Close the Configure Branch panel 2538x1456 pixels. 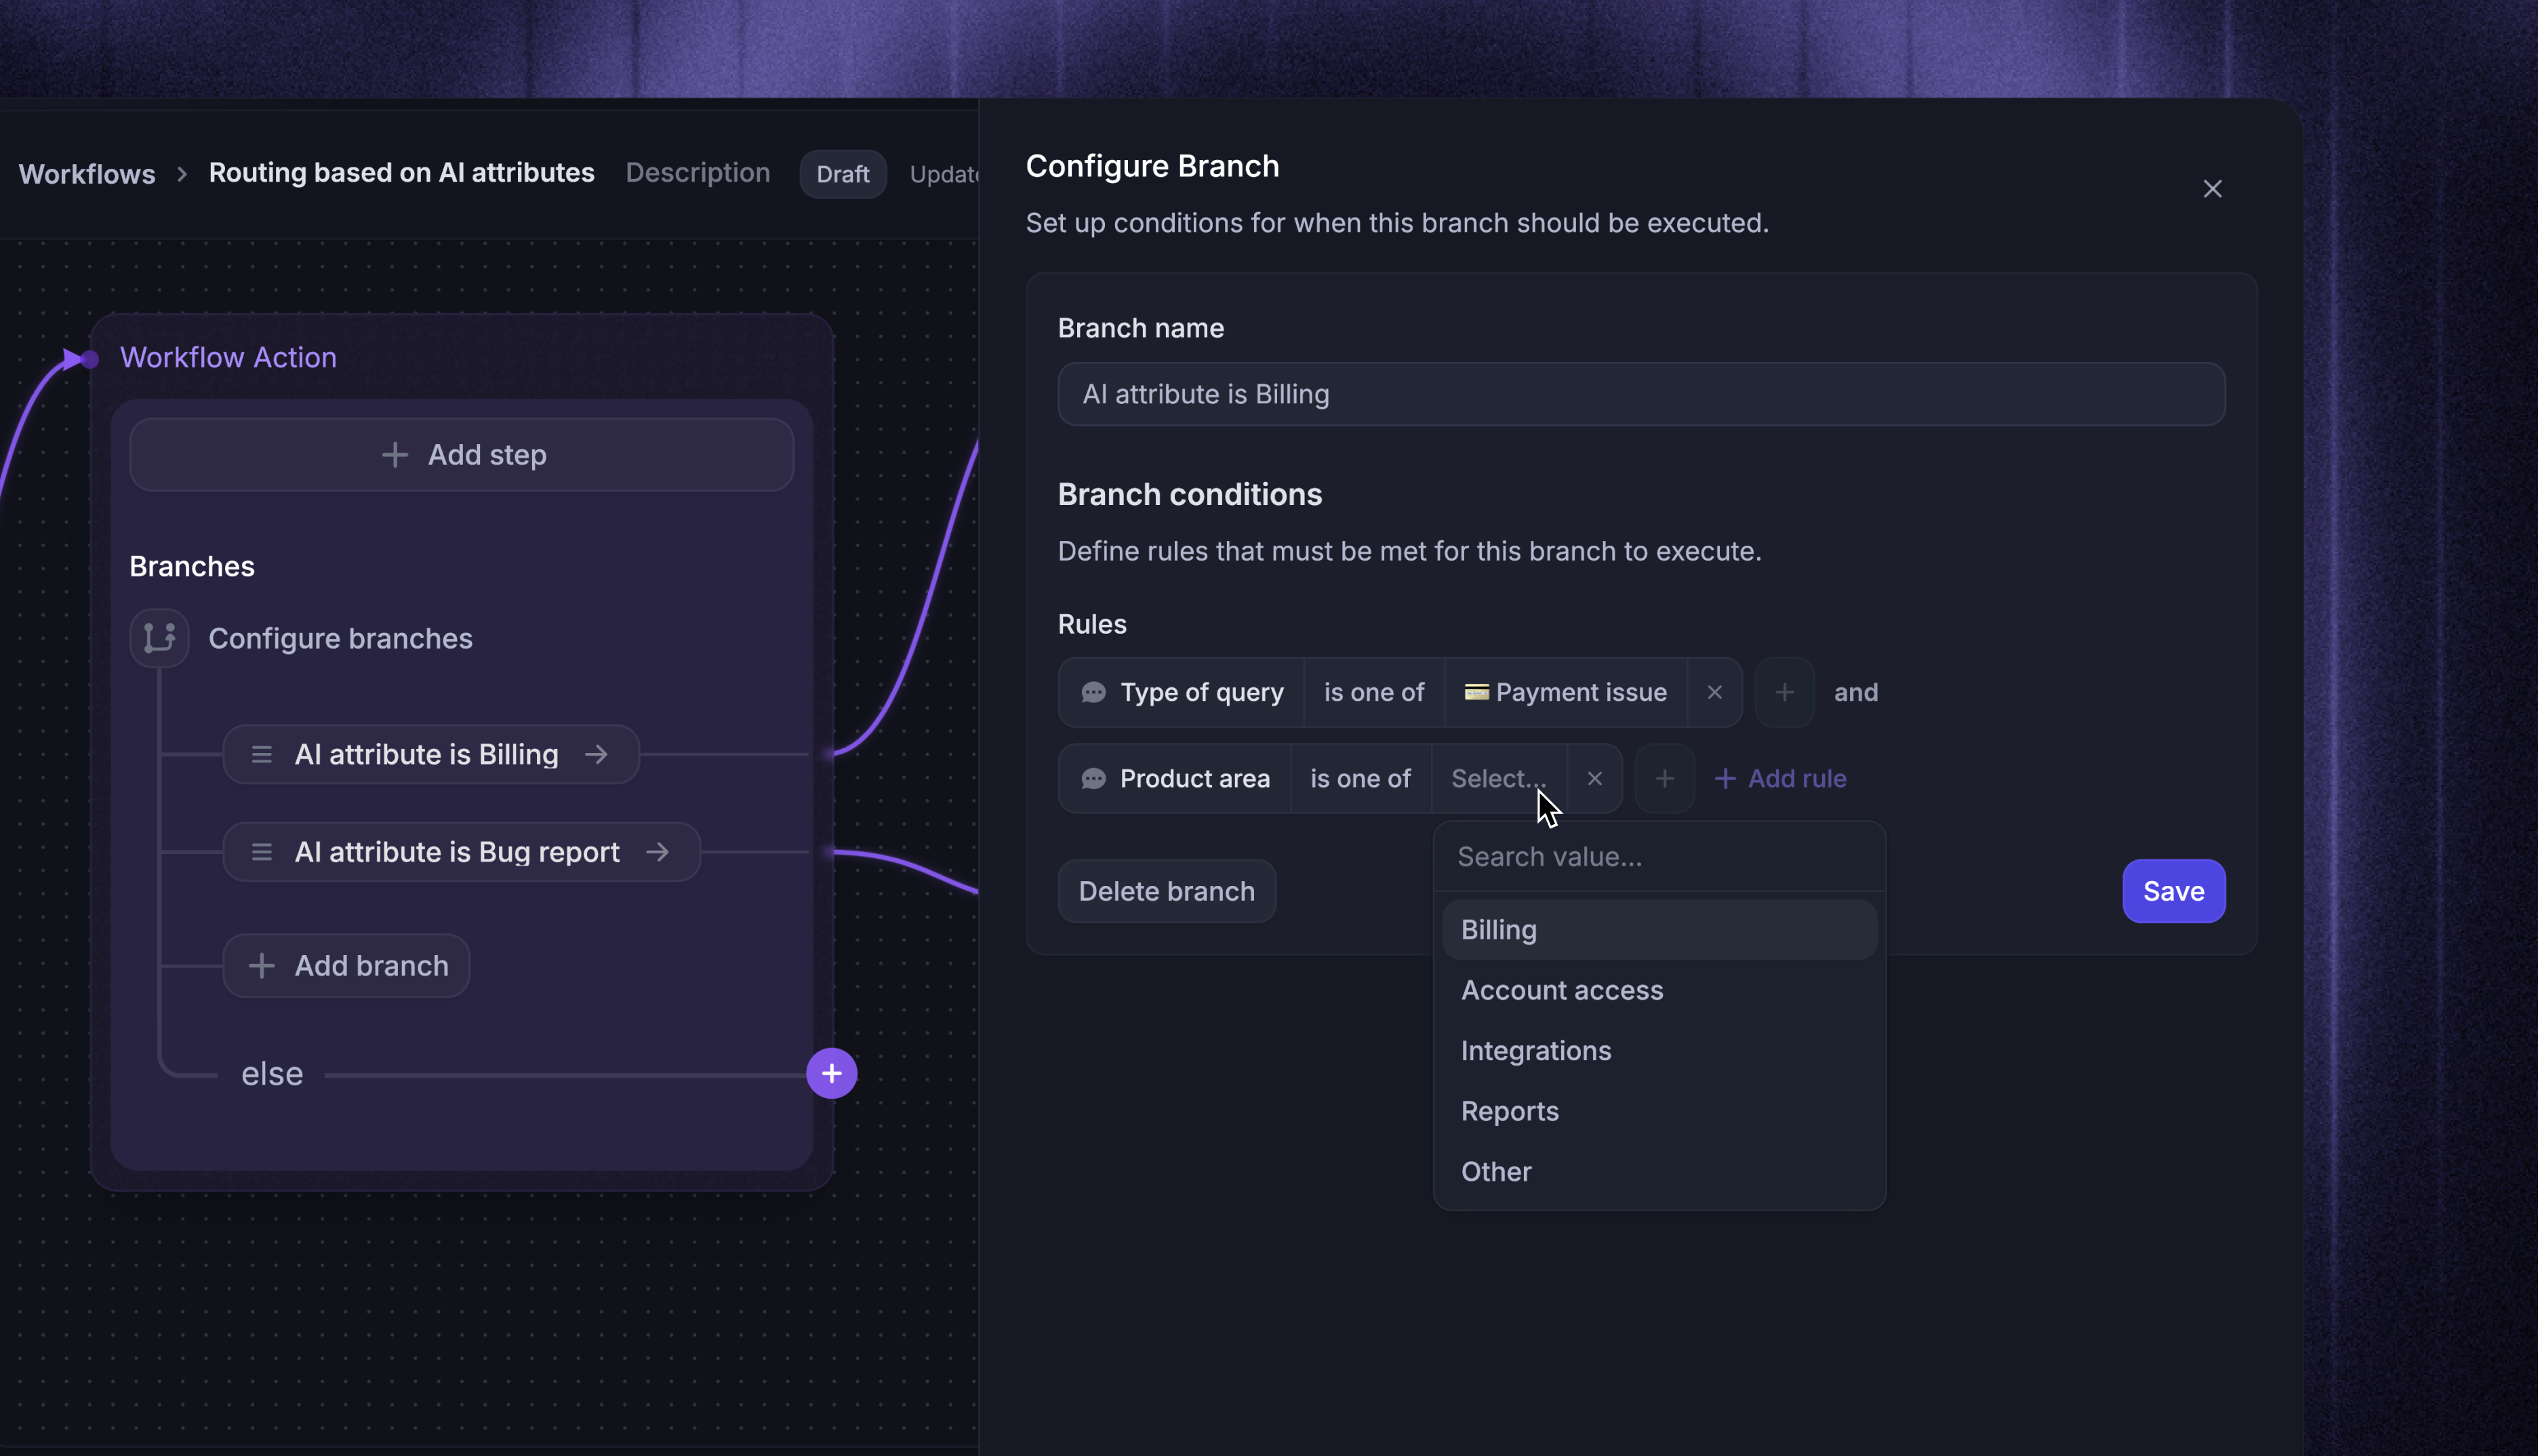click(2212, 189)
